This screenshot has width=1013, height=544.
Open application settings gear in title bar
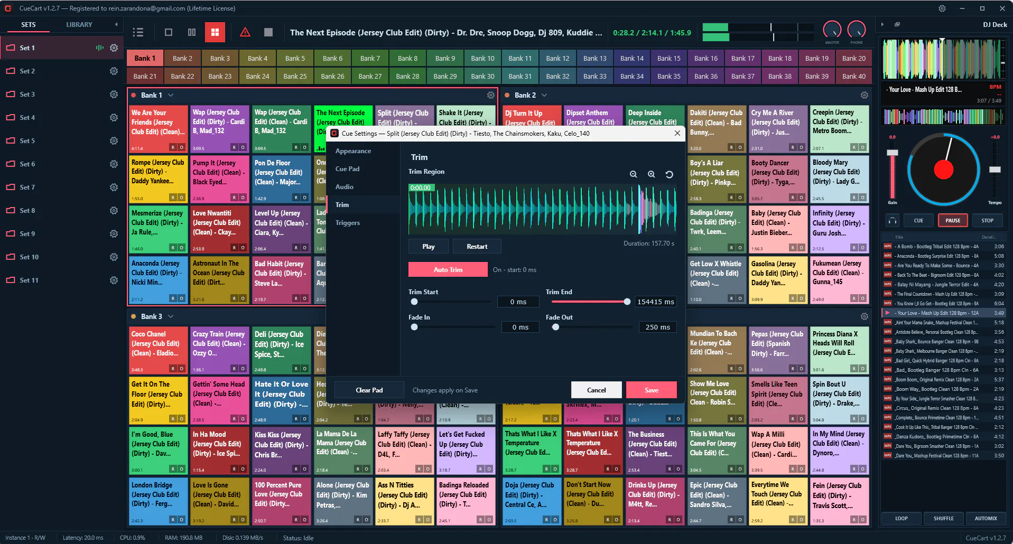942,8
